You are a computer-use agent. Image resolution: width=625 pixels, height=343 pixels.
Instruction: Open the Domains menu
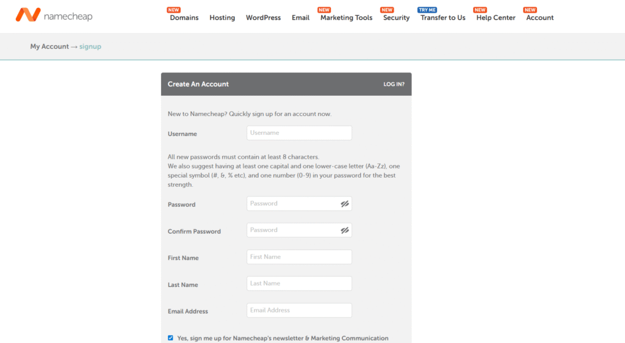coord(184,18)
